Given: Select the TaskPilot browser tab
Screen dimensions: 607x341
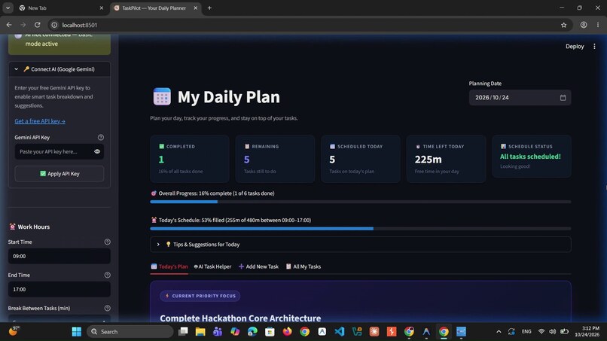Looking at the screenshot, I should 154,8.
